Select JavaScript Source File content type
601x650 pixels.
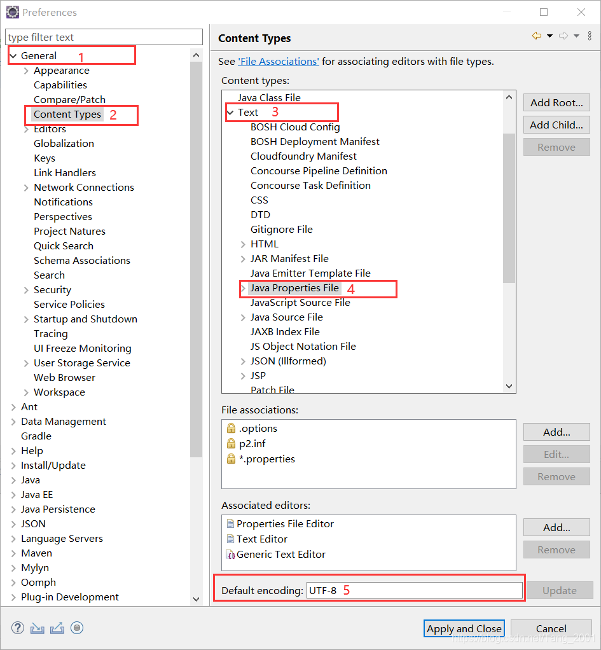click(300, 303)
